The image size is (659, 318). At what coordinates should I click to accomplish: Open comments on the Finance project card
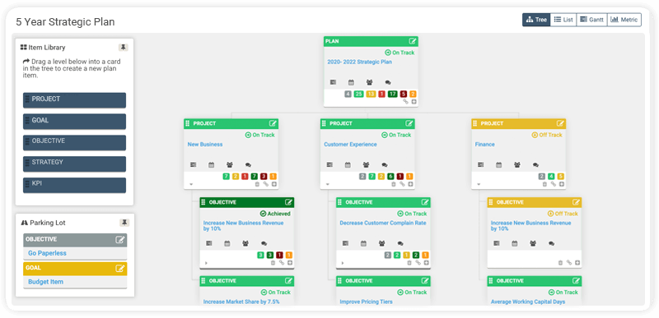pos(535,165)
